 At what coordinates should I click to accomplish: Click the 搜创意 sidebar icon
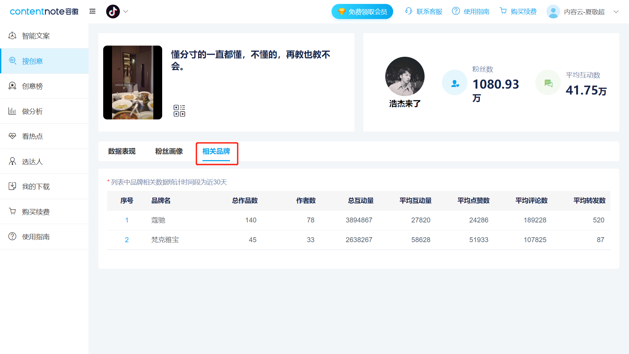12,61
